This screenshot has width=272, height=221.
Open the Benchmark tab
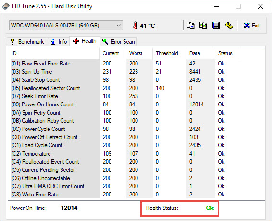27,42
